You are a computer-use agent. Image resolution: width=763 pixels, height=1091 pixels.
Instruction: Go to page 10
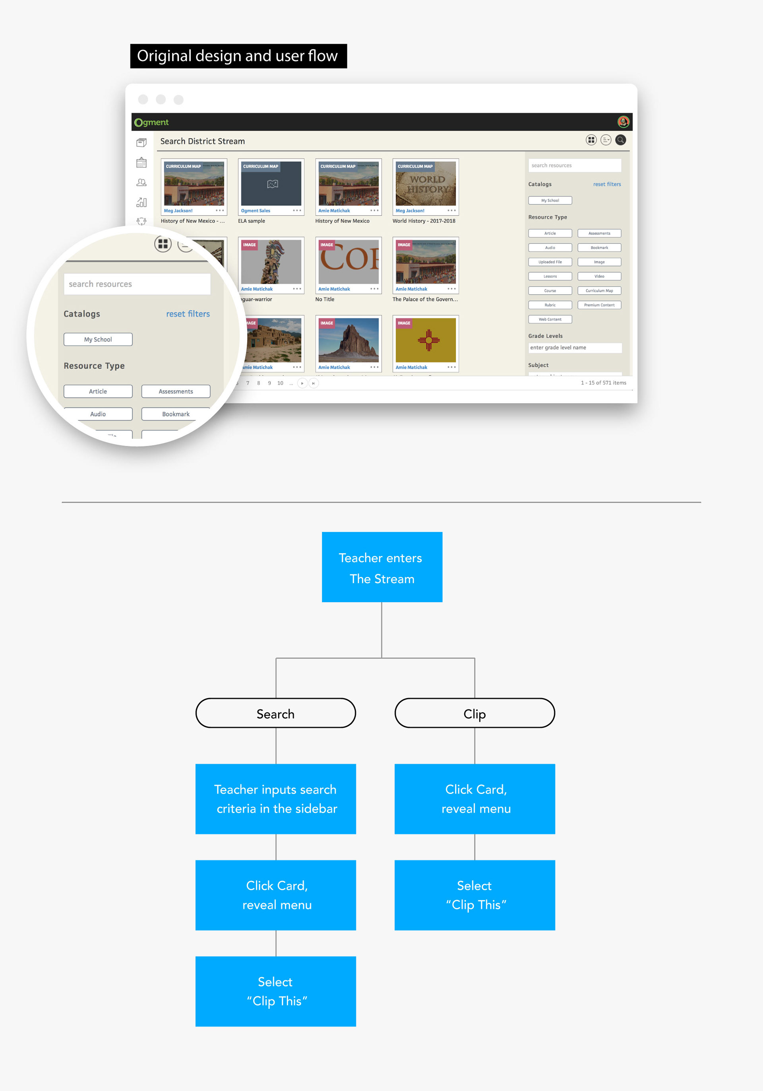click(x=280, y=383)
